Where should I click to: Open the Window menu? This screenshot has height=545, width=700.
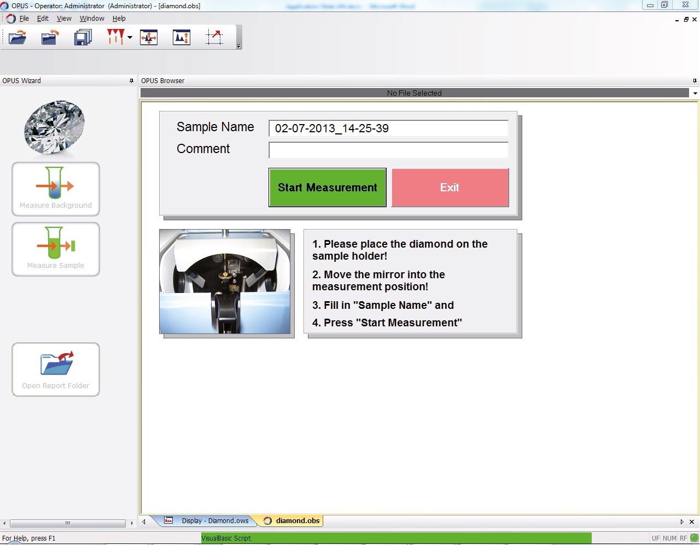pos(92,18)
